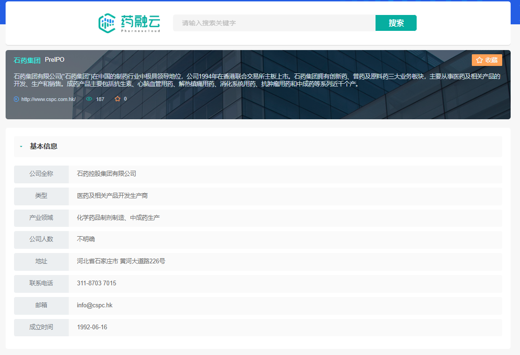The image size is (520, 355).
Task: Click the 基本信息 section header title
Action: click(x=43, y=146)
